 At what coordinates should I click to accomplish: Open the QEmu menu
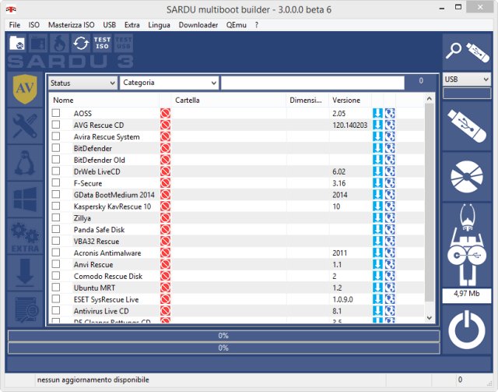point(237,25)
